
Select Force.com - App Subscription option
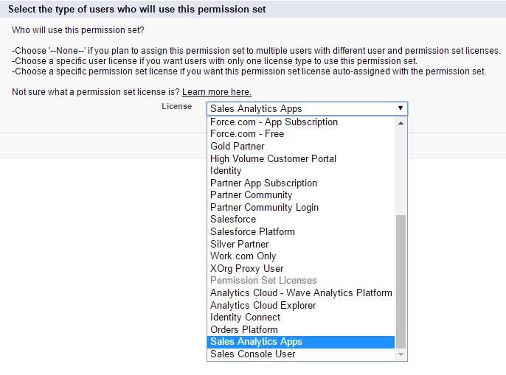pyautogui.click(x=274, y=122)
